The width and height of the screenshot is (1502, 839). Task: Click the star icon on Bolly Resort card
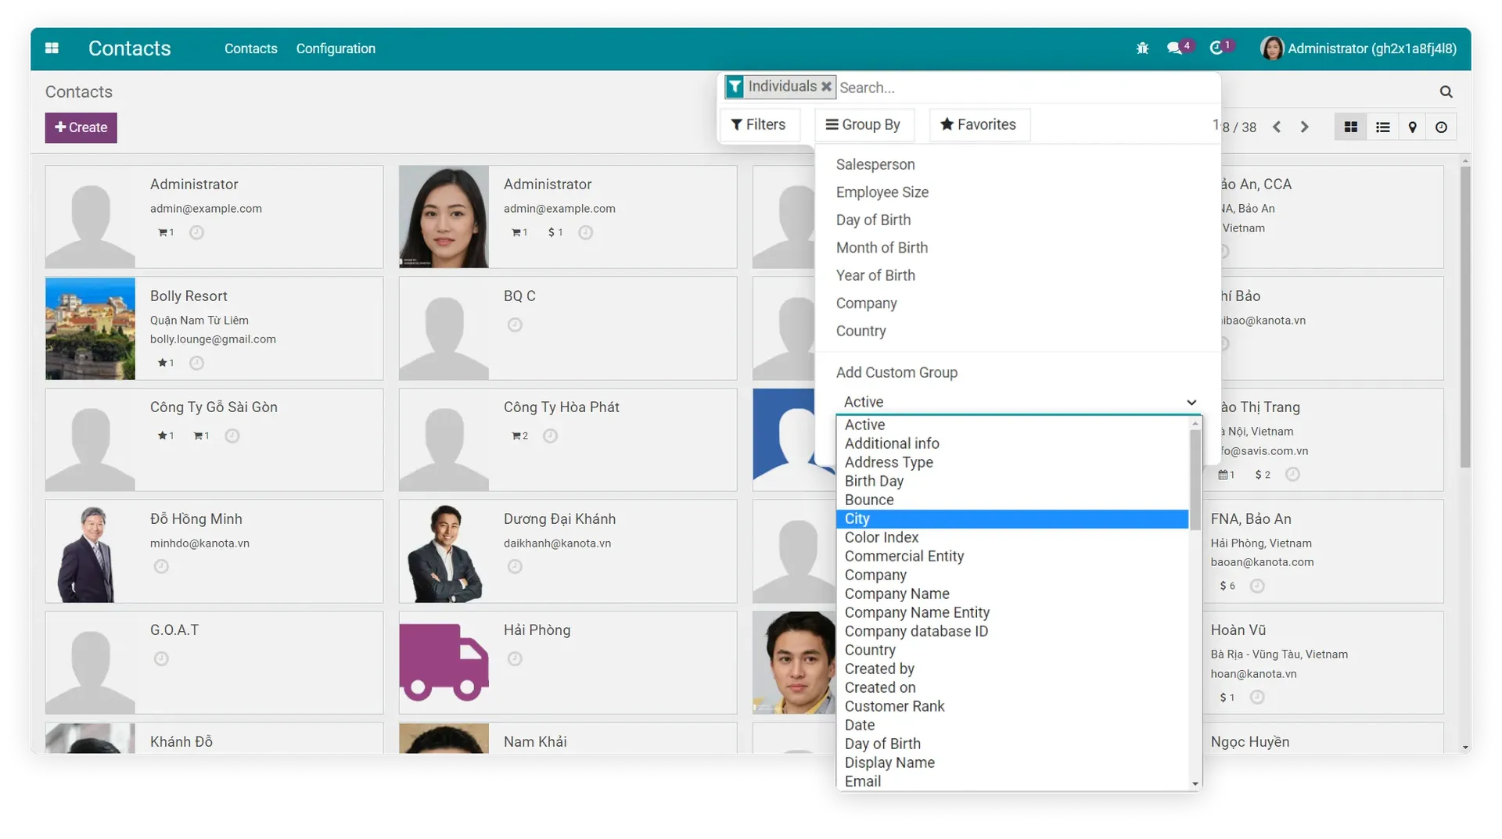[162, 363]
